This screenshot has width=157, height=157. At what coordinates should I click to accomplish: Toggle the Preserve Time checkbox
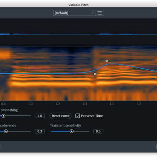click(x=77, y=116)
